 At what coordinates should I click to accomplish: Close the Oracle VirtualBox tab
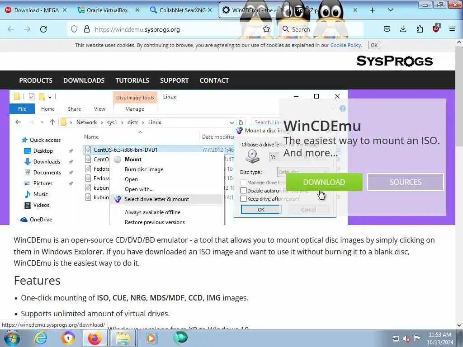(137, 10)
